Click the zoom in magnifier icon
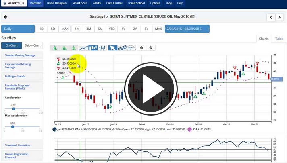Screen dimensions: 287x163 pos(142,48)
